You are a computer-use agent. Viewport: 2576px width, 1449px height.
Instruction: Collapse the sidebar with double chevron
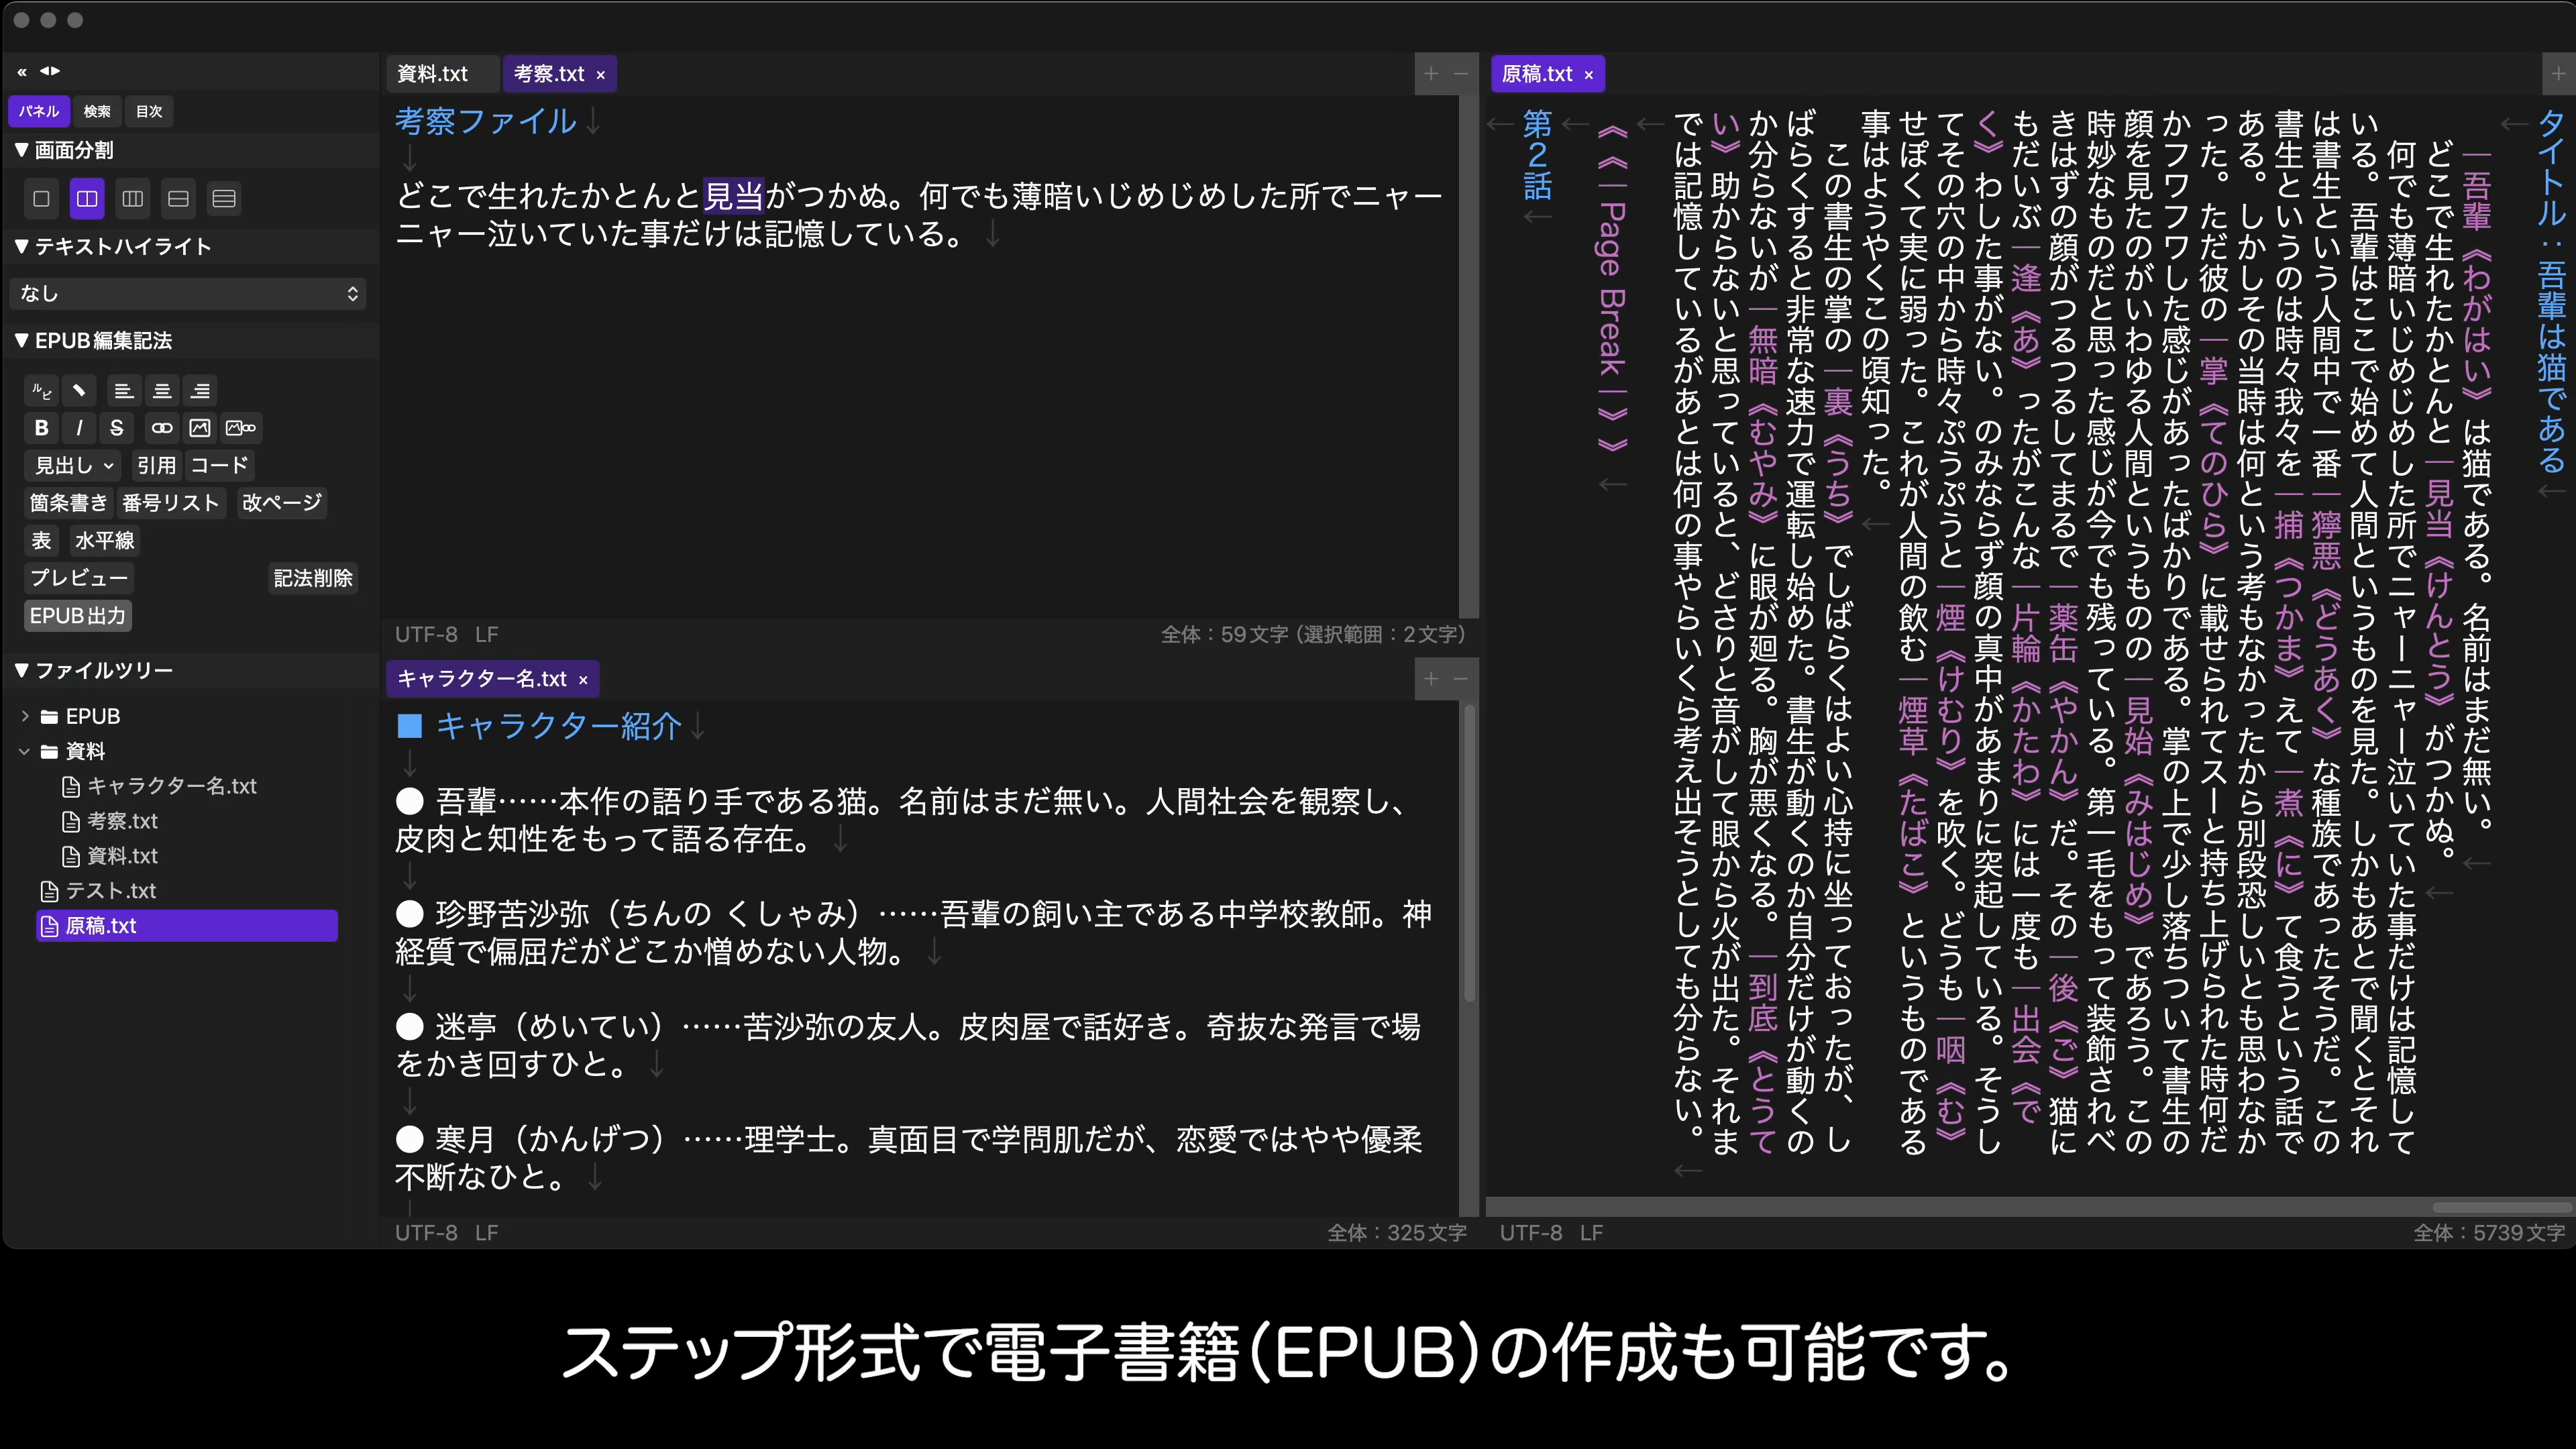click(22, 71)
